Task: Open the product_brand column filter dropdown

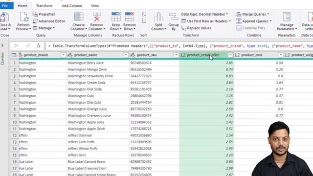Action: (x=63, y=55)
